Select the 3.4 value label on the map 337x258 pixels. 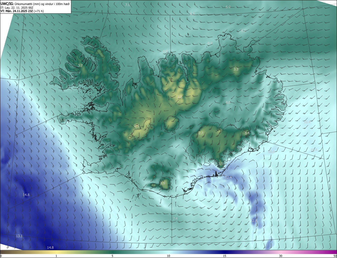(247, 133)
